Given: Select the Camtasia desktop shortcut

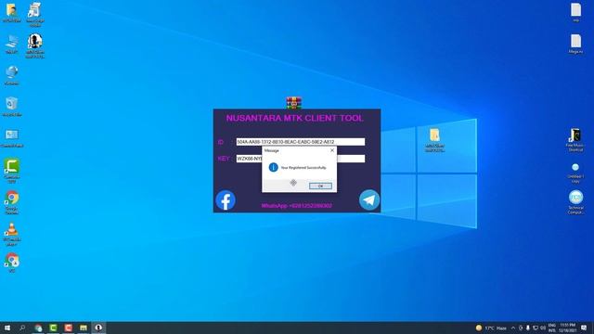Looking at the screenshot, I should point(12,171).
